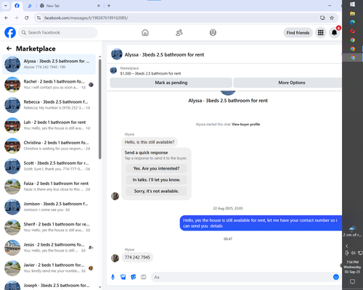Open Rebecca's 3beds 2.5 bathroom conversation

(49, 105)
